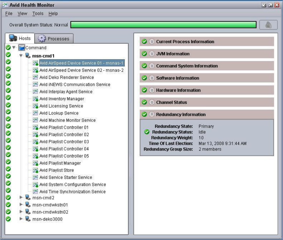Click green status check for Channel Status
Image resolution: width=283 pixels, height=240 pixels.
point(144,102)
